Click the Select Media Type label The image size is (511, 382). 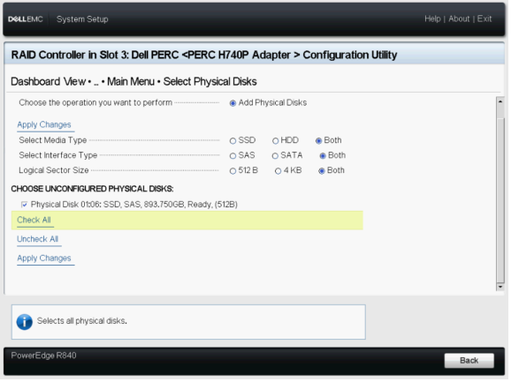point(53,141)
